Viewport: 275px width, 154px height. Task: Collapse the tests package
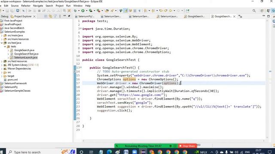tap(5, 47)
